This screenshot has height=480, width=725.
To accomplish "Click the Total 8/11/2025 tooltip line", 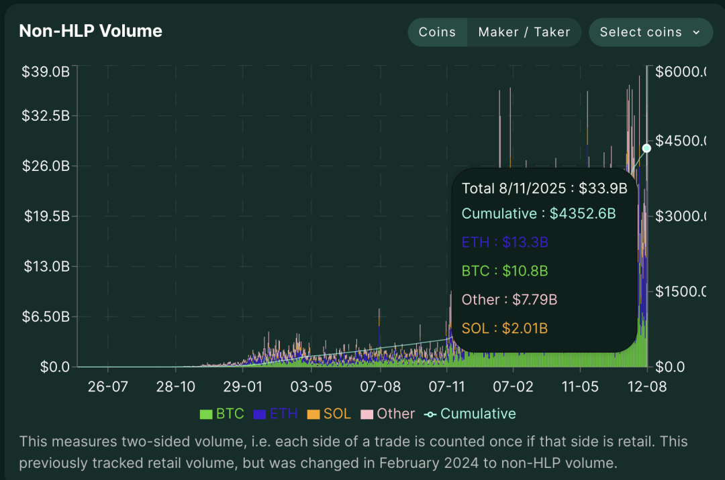I will click(x=544, y=188).
